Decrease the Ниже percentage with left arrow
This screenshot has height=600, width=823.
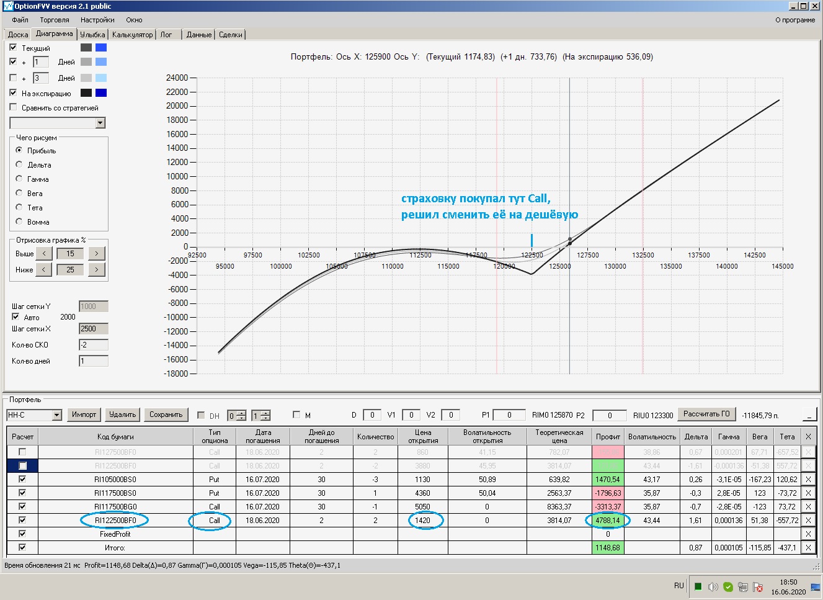(x=44, y=269)
